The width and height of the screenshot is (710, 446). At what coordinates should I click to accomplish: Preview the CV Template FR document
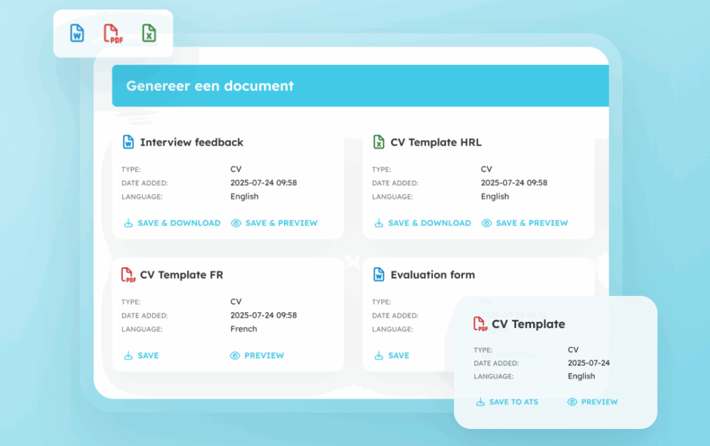(x=257, y=356)
